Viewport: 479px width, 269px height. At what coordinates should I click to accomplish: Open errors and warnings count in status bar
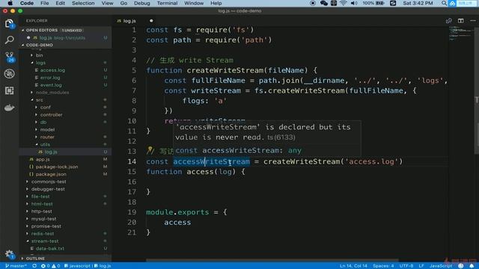(x=50, y=266)
